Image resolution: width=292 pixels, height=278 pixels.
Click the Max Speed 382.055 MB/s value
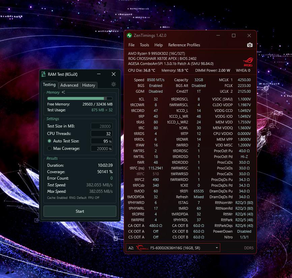point(101,191)
